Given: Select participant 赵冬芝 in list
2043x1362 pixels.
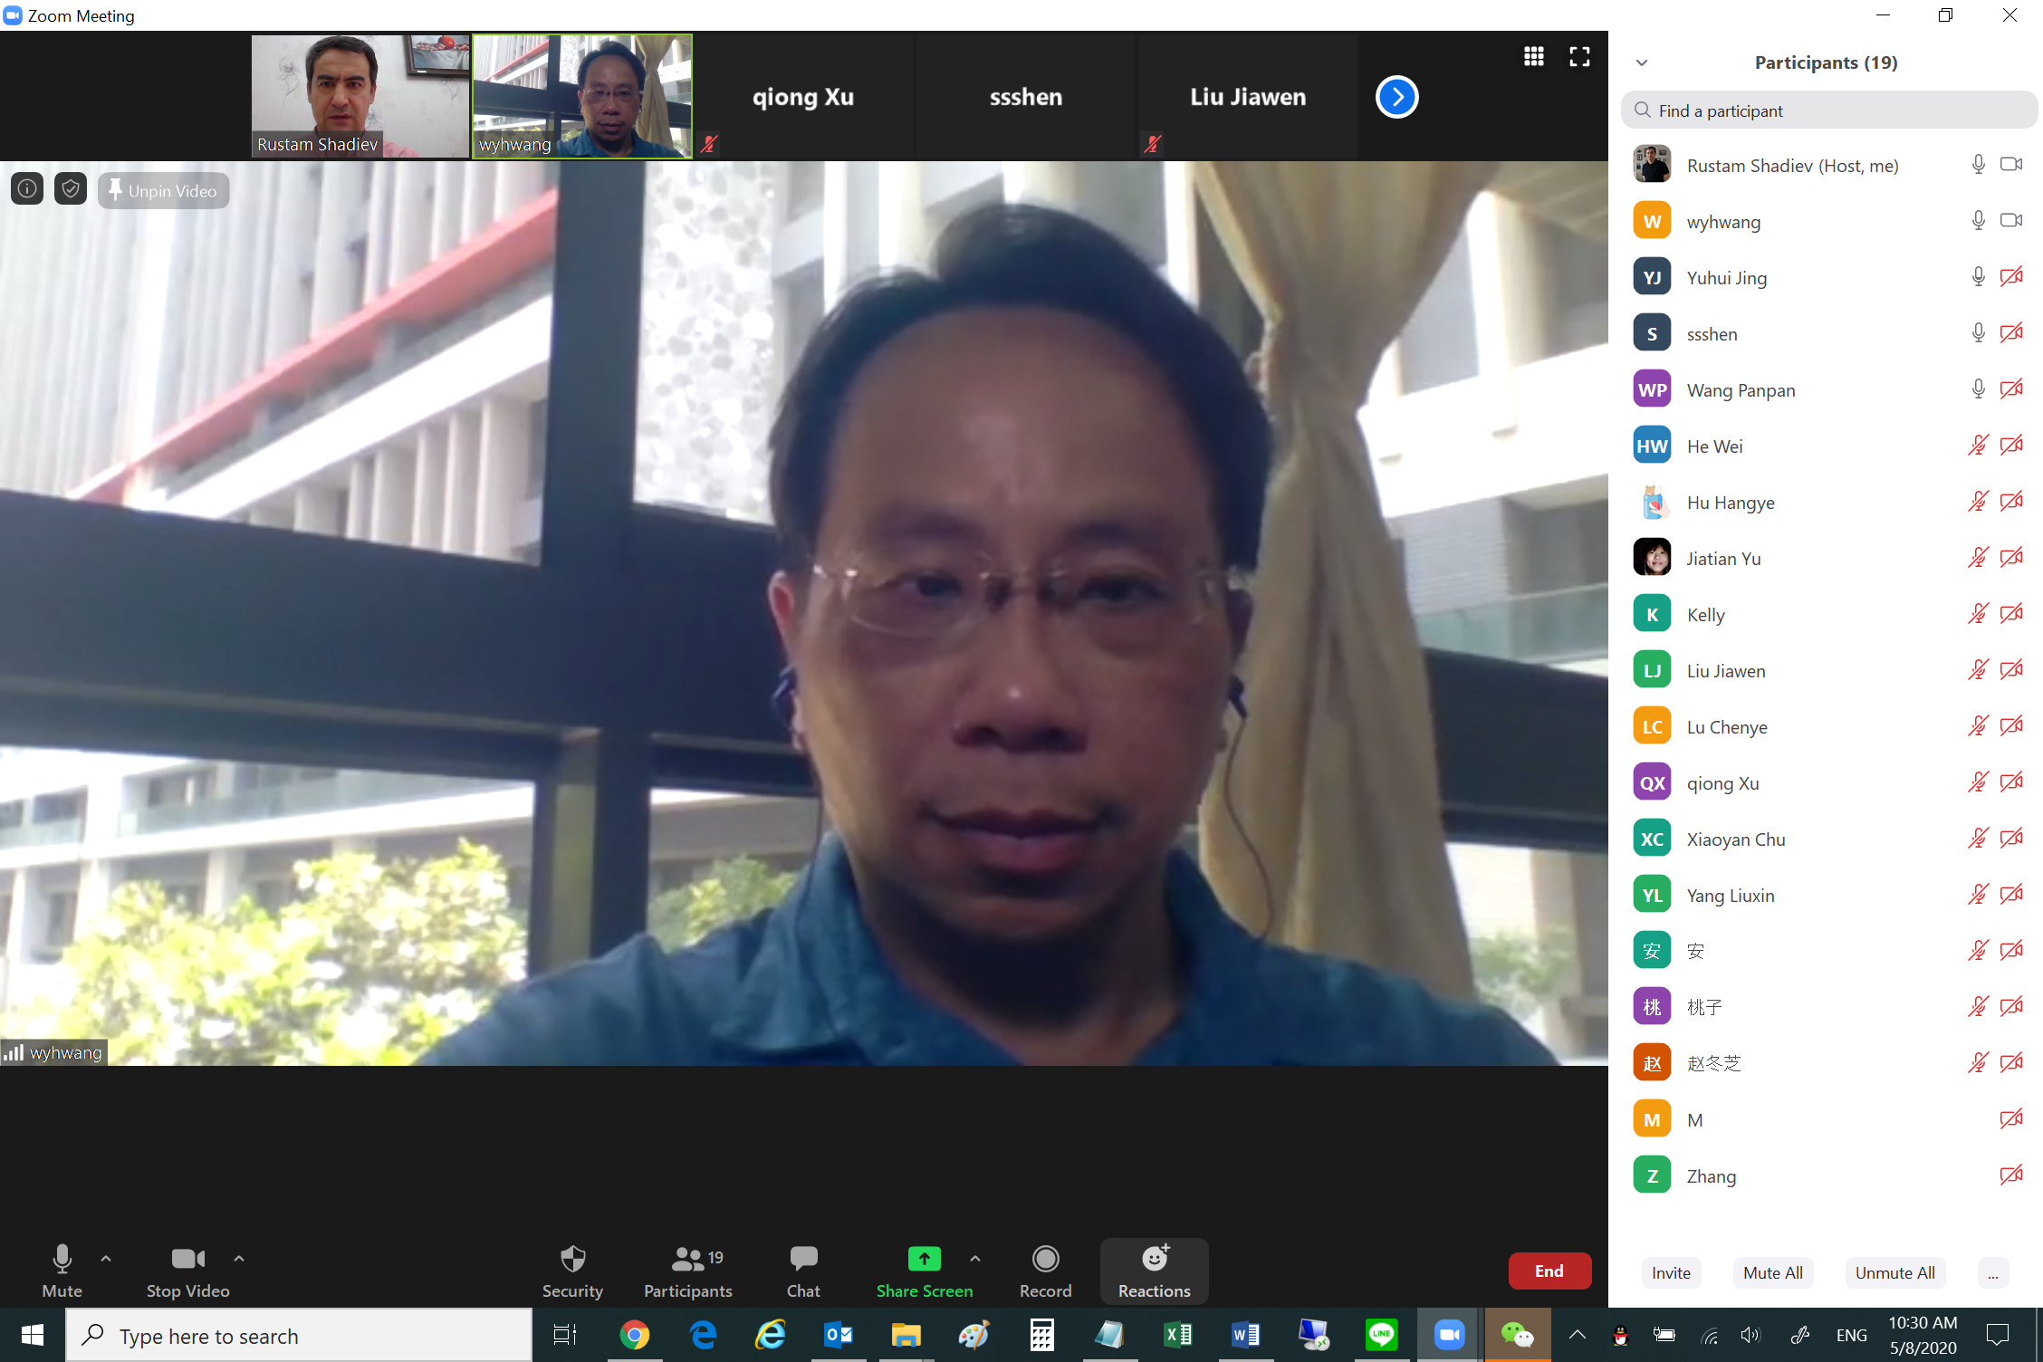Looking at the screenshot, I should pos(1826,1063).
